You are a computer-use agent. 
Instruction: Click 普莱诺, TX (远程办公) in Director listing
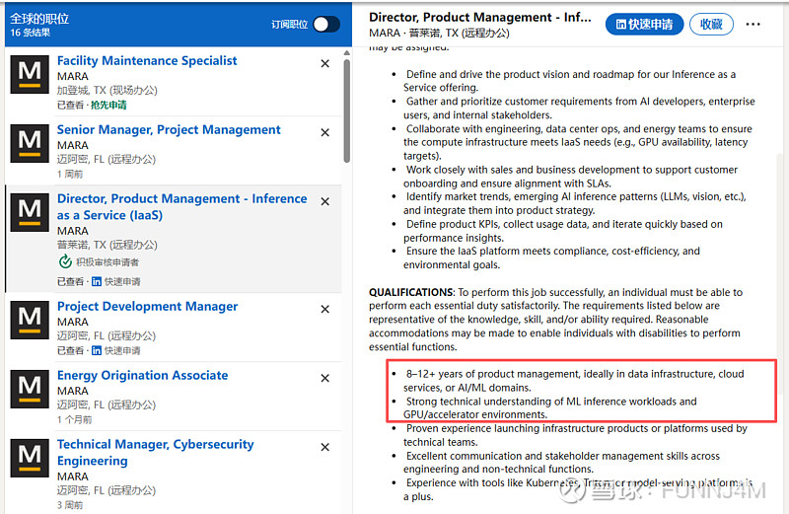point(108,245)
